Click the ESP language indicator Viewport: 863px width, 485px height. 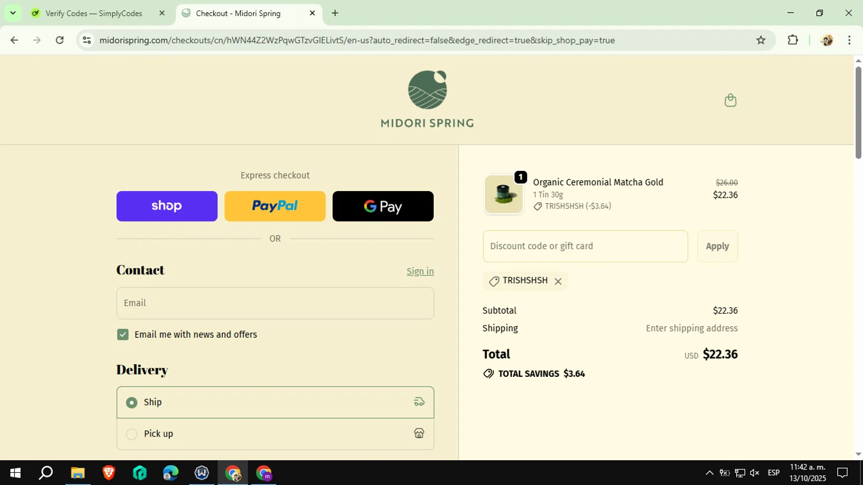point(774,473)
